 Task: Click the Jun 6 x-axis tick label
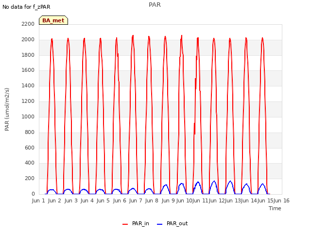[120, 200]
